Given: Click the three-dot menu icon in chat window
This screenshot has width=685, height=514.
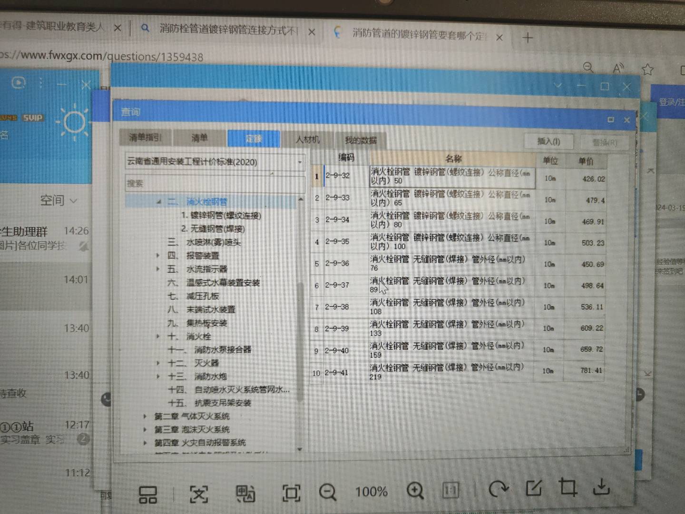Looking at the screenshot, I should [x=41, y=83].
